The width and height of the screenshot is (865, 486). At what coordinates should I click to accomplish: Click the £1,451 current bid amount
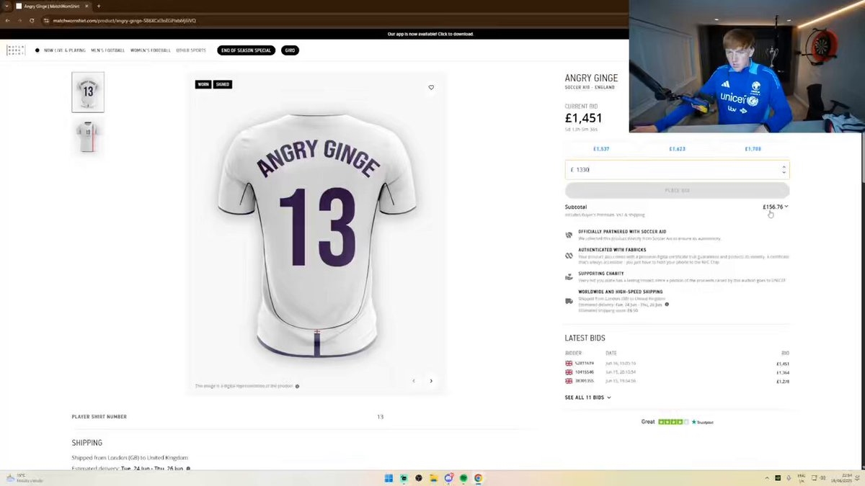click(583, 118)
